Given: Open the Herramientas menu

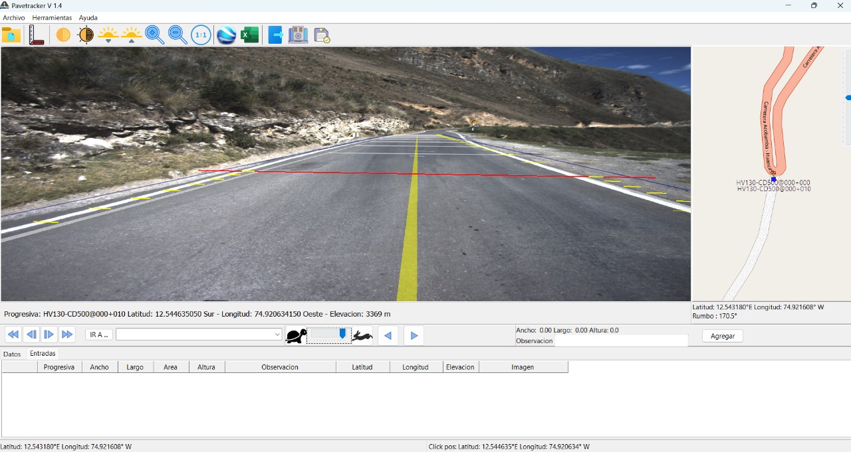Looking at the screenshot, I should (x=52, y=18).
